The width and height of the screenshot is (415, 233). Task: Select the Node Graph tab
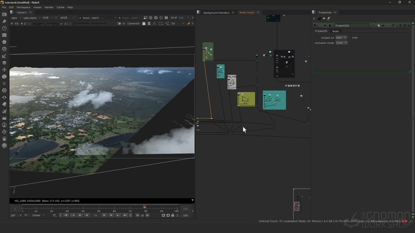(247, 12)
